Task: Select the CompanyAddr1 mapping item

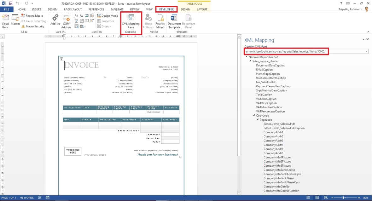Action: click(273, 132)
